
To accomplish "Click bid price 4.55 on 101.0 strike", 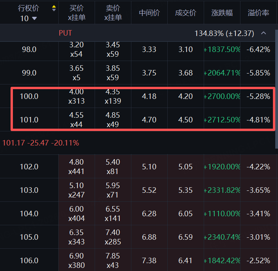I will (x=76, y=116).
